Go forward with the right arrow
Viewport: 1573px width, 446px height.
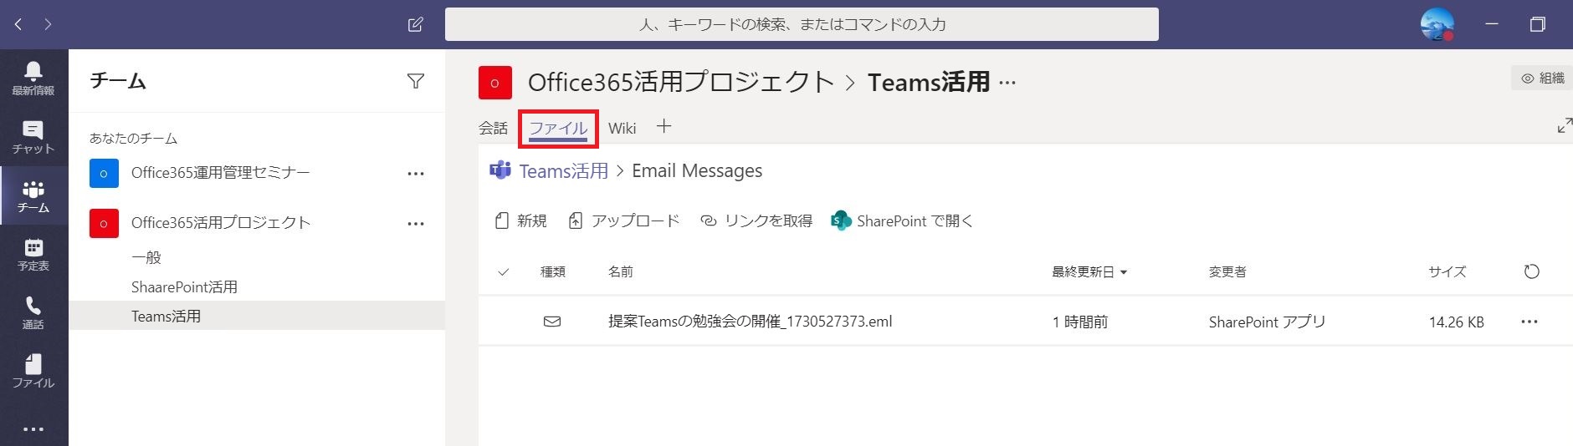pos(48,24)
